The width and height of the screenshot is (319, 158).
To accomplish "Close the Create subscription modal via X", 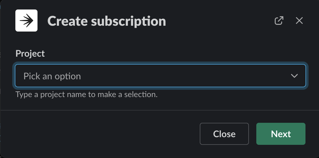I will [299, 21].
